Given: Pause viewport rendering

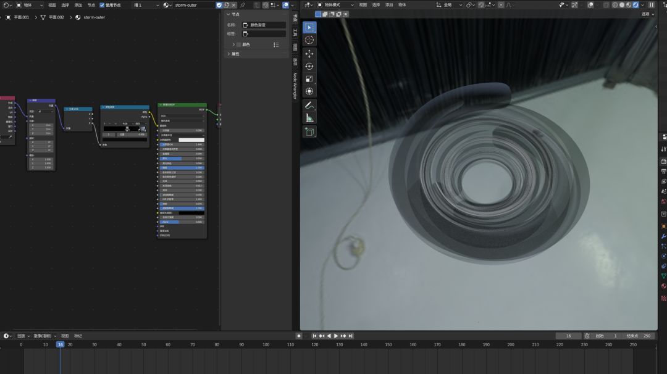Looking at the screenshot, I should pos(651,5).
